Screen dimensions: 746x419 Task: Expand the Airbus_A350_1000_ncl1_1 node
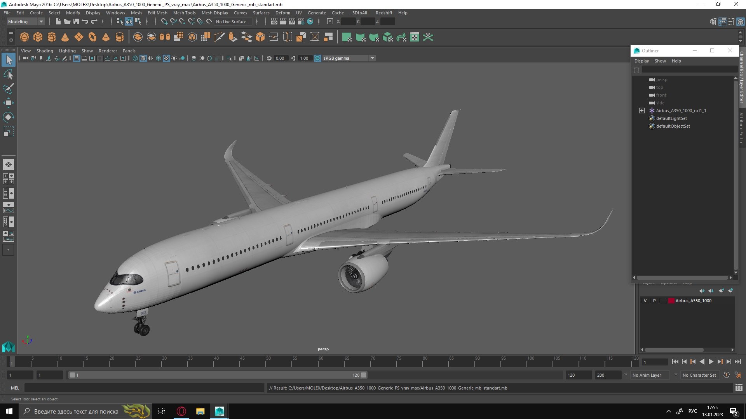click(x=642, y=111)
